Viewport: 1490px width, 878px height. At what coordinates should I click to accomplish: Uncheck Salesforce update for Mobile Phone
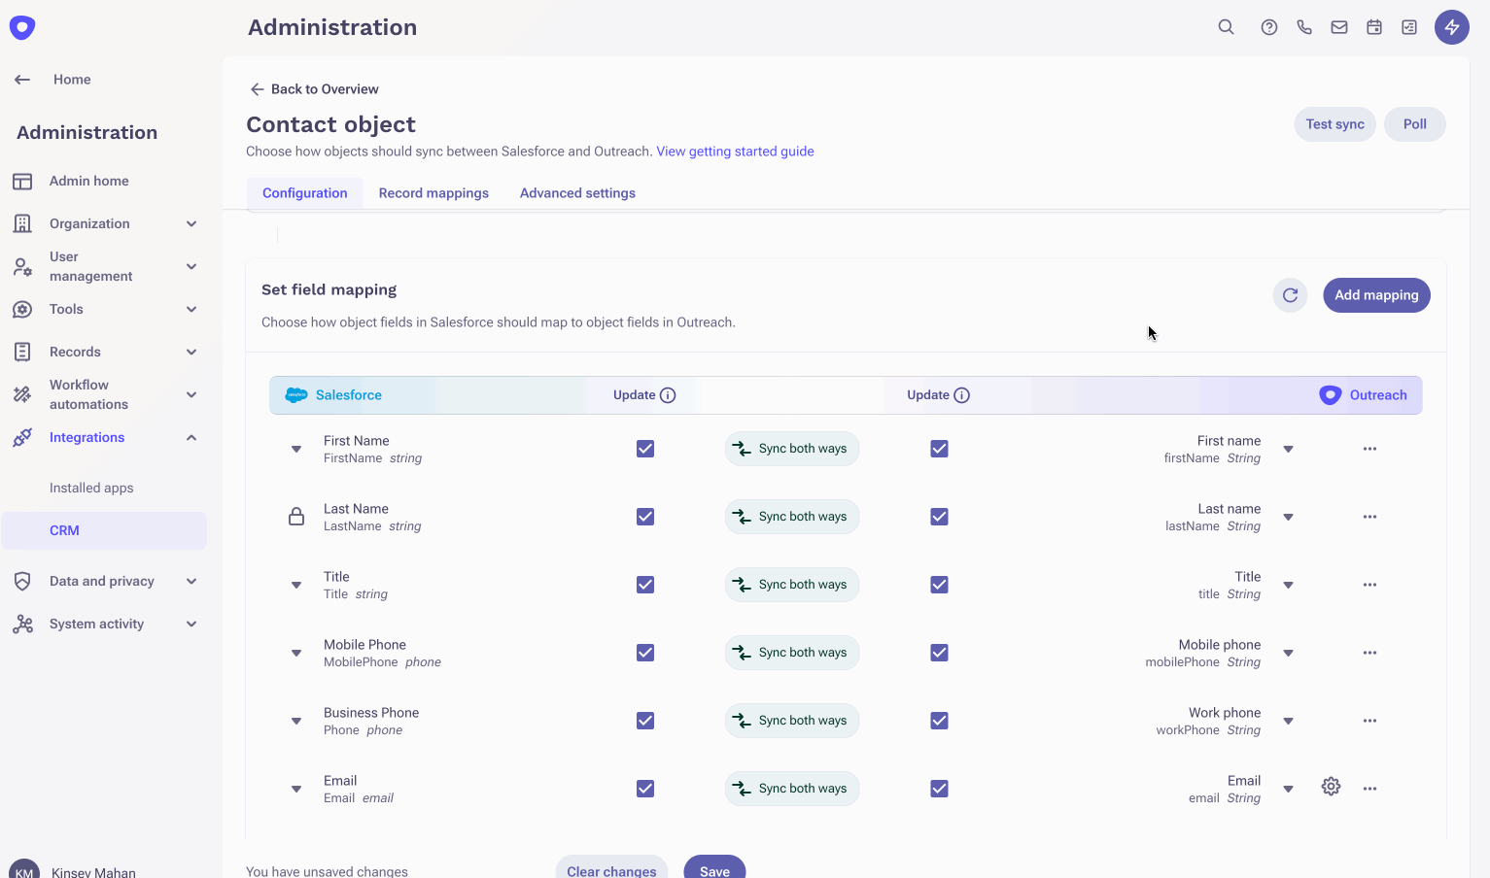645,653
